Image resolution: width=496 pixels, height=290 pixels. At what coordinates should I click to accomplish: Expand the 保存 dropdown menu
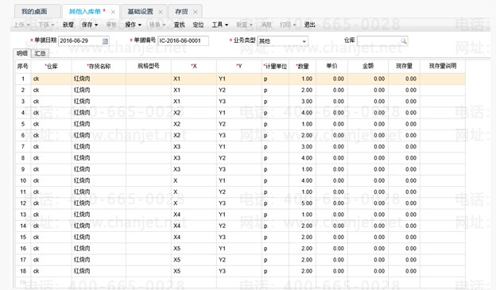coord(90,25)
